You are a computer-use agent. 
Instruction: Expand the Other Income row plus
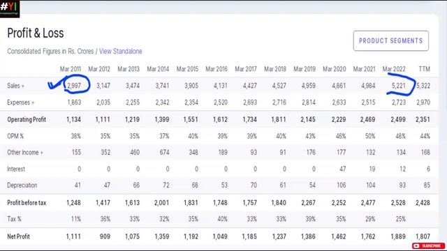tap(42, 153)
